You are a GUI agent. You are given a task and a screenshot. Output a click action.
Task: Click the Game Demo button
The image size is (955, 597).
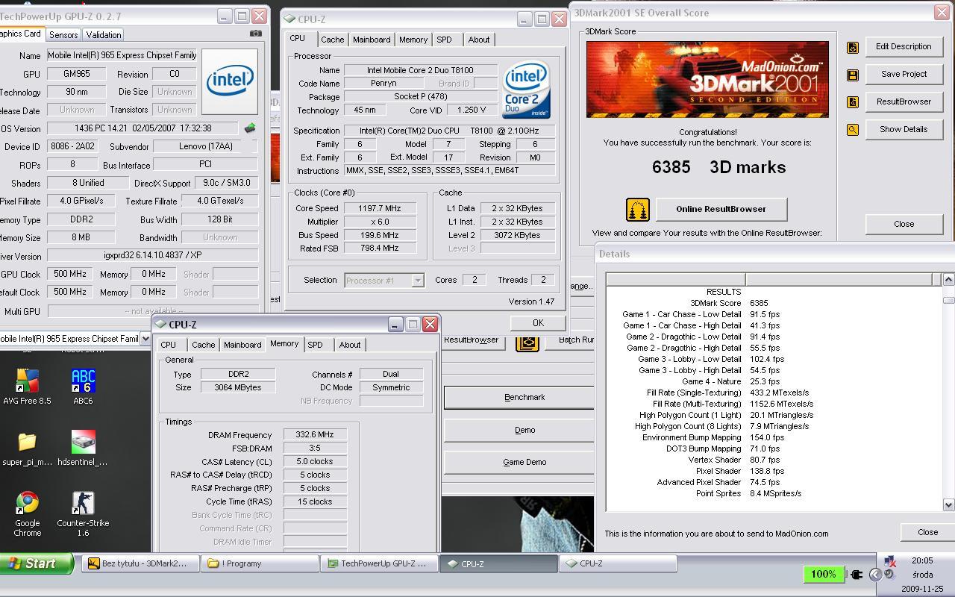519,463
